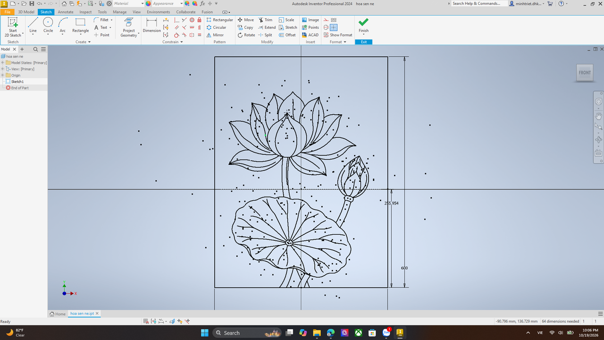
Task: Apply the Offset tool
Action: pyautogui.click(x=287, y=35)
